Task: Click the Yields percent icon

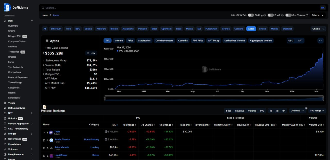Action: (x=5, y=103)
